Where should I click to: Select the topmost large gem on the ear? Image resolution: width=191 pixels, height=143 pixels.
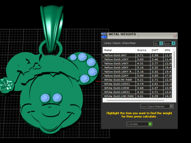click(82, 57)
